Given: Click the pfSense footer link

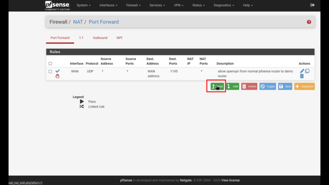Looking at the screenshot, I should [126, 181].
